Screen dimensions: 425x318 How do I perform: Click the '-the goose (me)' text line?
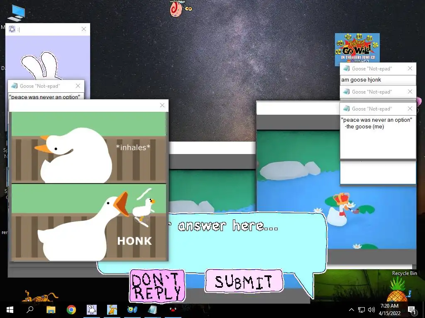364,127
